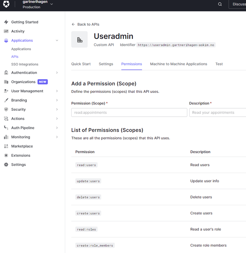The image size is (246, 253).
Task: Switch to the Machine to Machine Applications tab
Action: point(179,64)
